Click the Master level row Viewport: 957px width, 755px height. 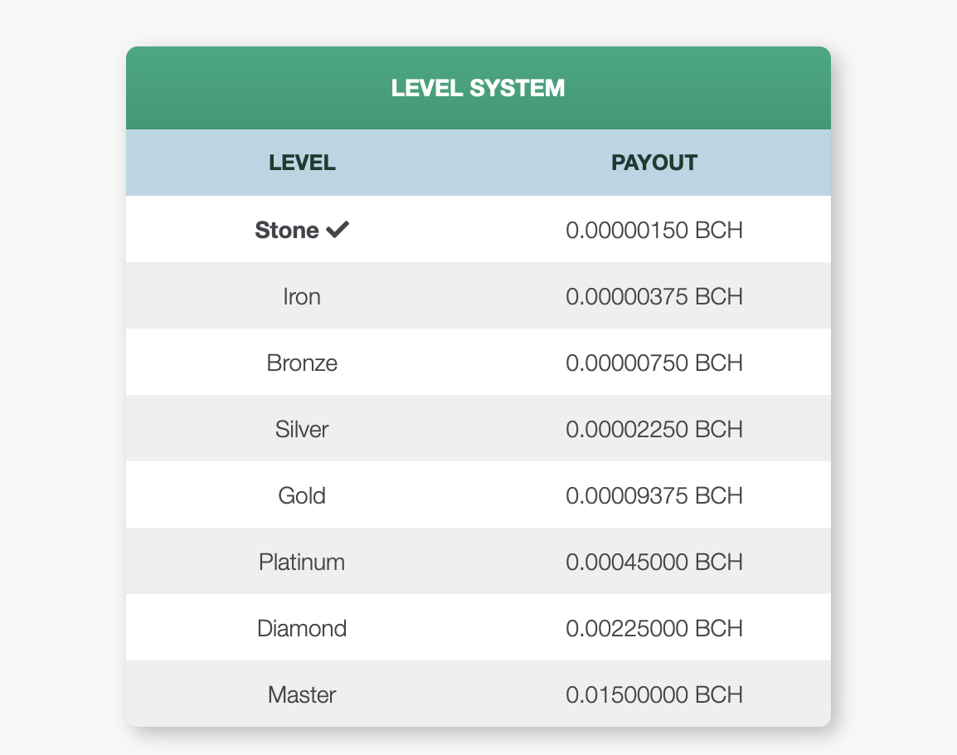pos(478,694)
